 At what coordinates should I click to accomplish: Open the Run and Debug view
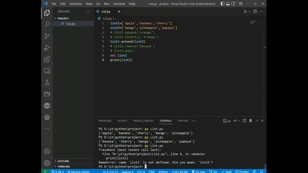click(x=47, y=48)
